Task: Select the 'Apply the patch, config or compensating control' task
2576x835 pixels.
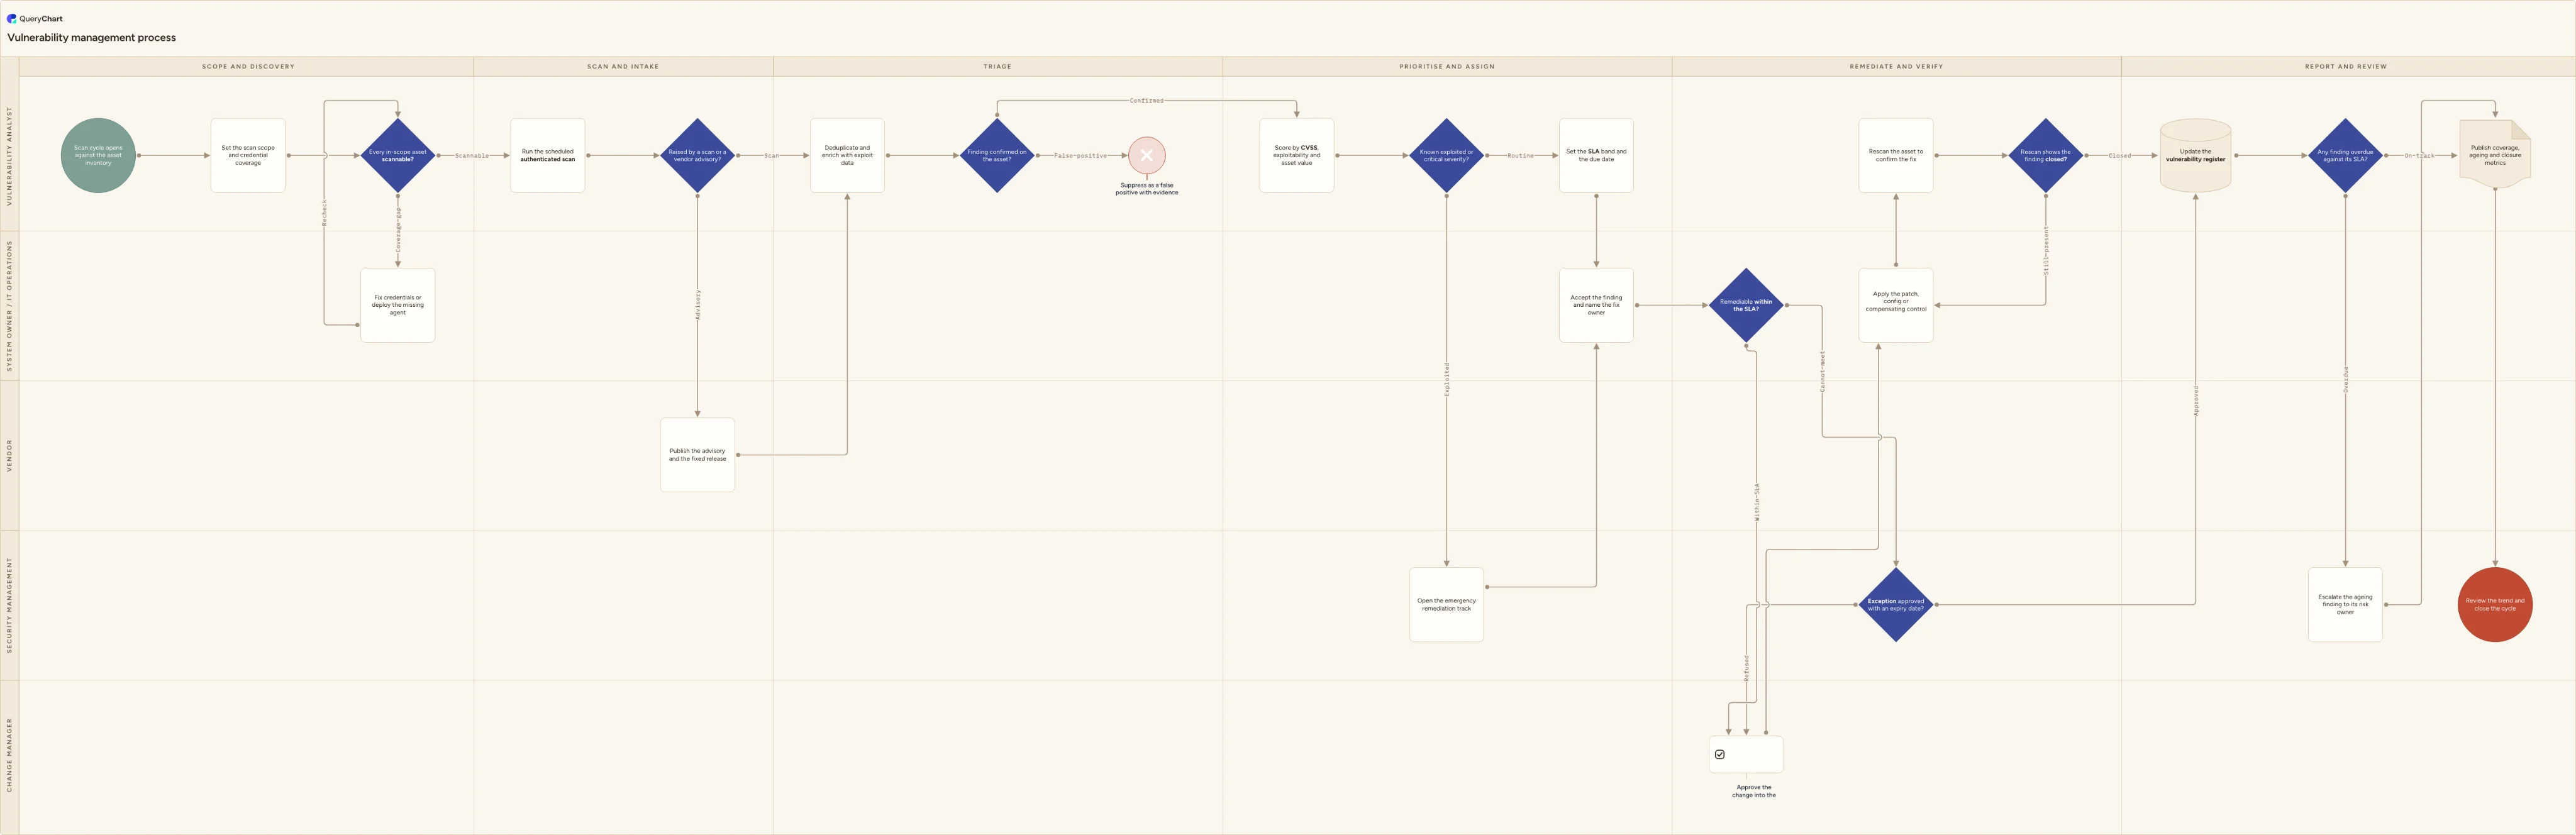Action: (1896, 305)
